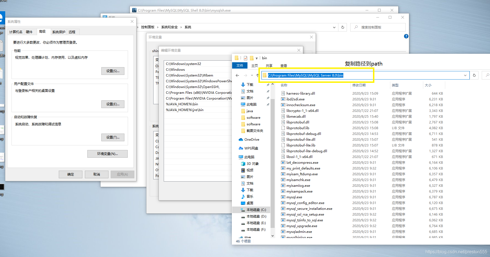Open the java folder in quick access
Image resolution: width=490 pixels, height=257 pixels.
247,111
